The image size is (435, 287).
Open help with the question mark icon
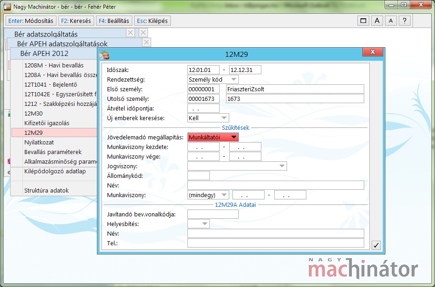pos(405,21)
